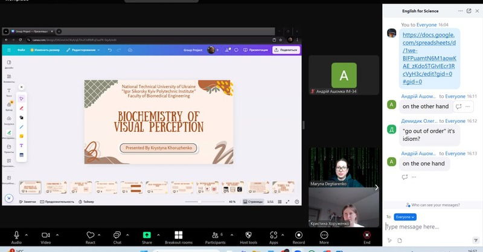Select slide 5 thumbnail in filmstrip

132,187
